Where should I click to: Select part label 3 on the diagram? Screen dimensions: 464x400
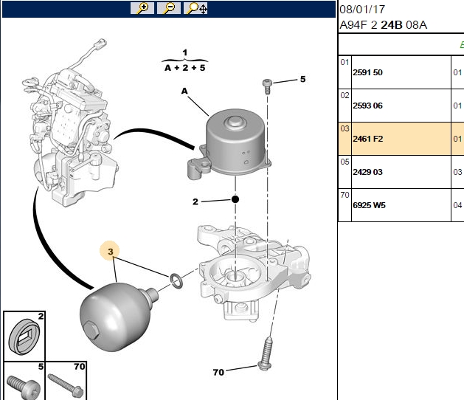[111, 252]
